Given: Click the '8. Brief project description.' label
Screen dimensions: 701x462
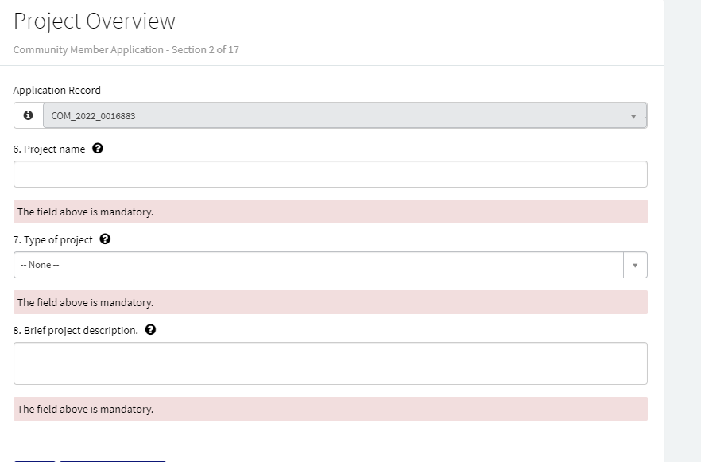Looking at the screenshot, I should tap(76, 331).
